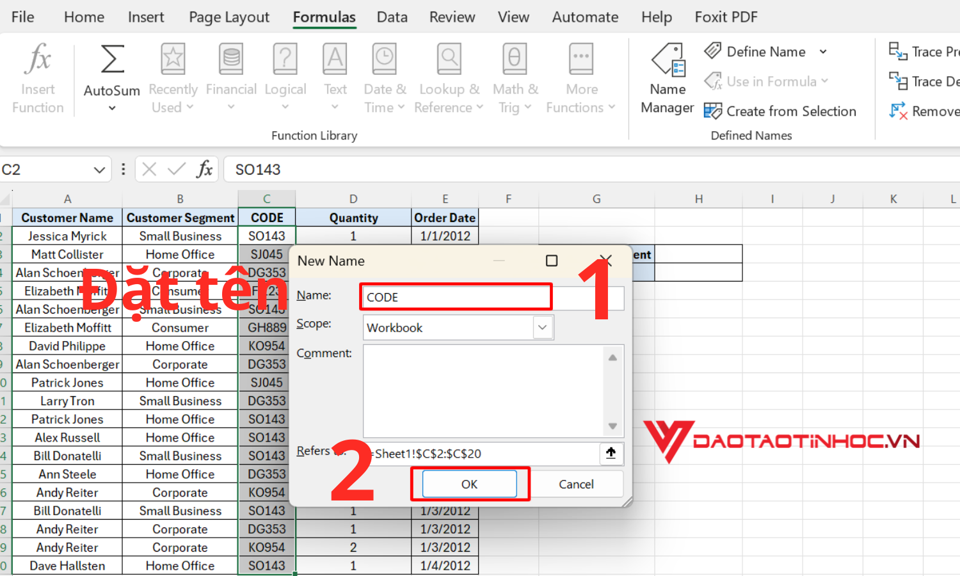Open the Name Box dropdown
Image resolution: width=960 pixels, height=576 pixels.
[99, 170]
